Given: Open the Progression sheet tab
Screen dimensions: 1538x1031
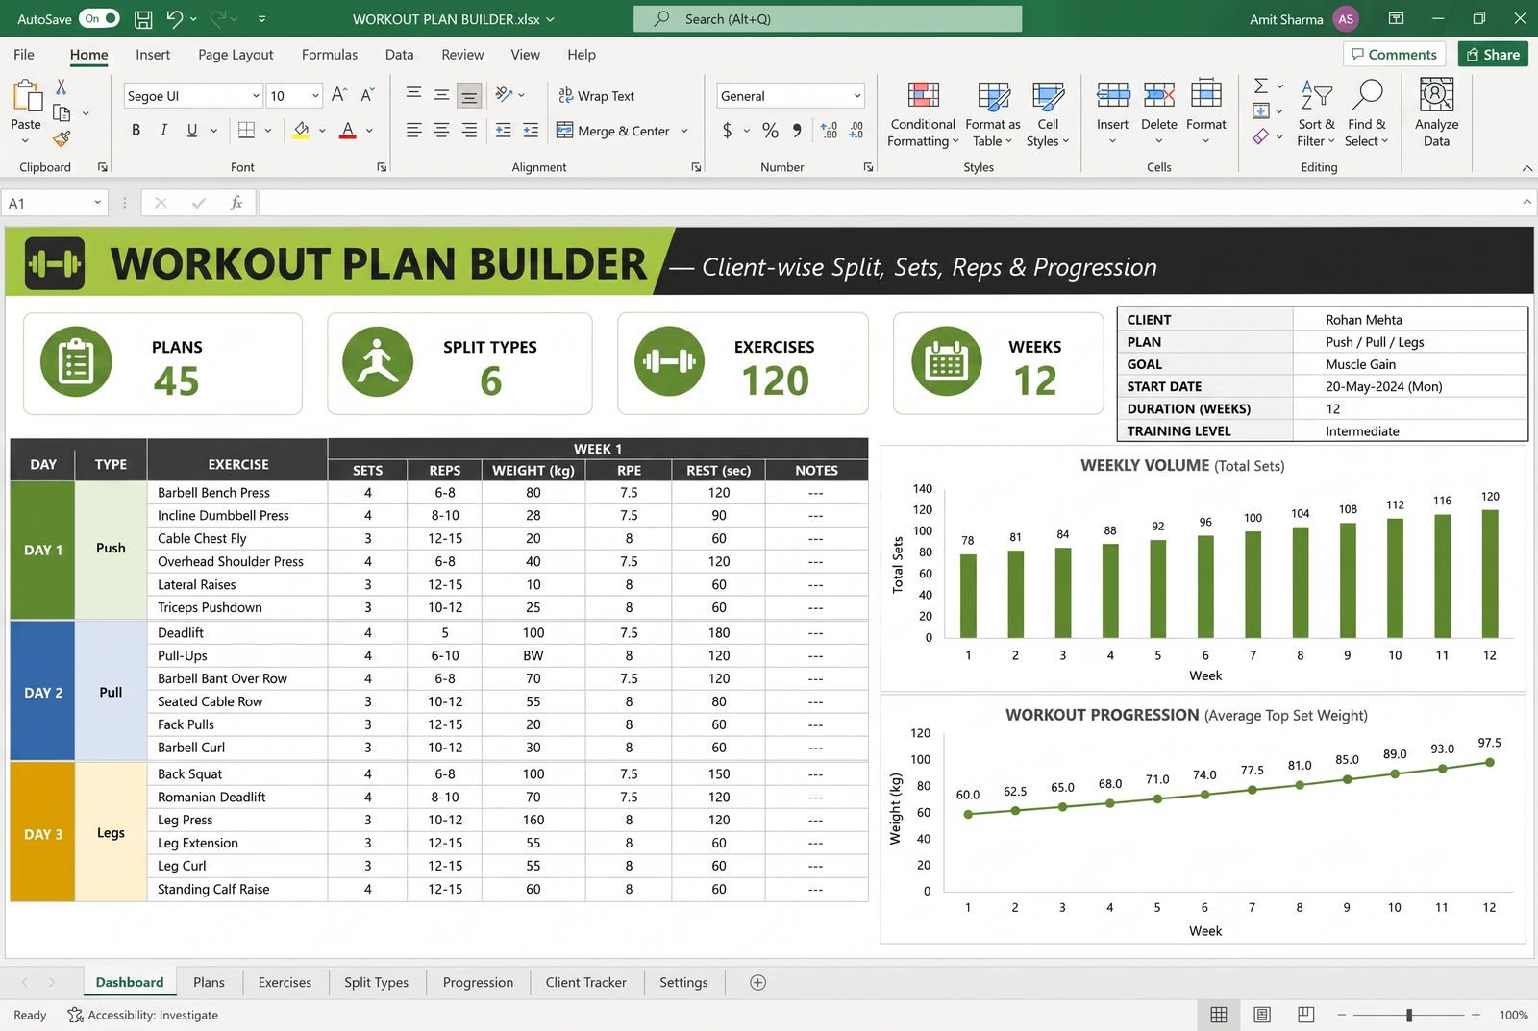Looking at the screenshot, I should click(x=478, y=982).
